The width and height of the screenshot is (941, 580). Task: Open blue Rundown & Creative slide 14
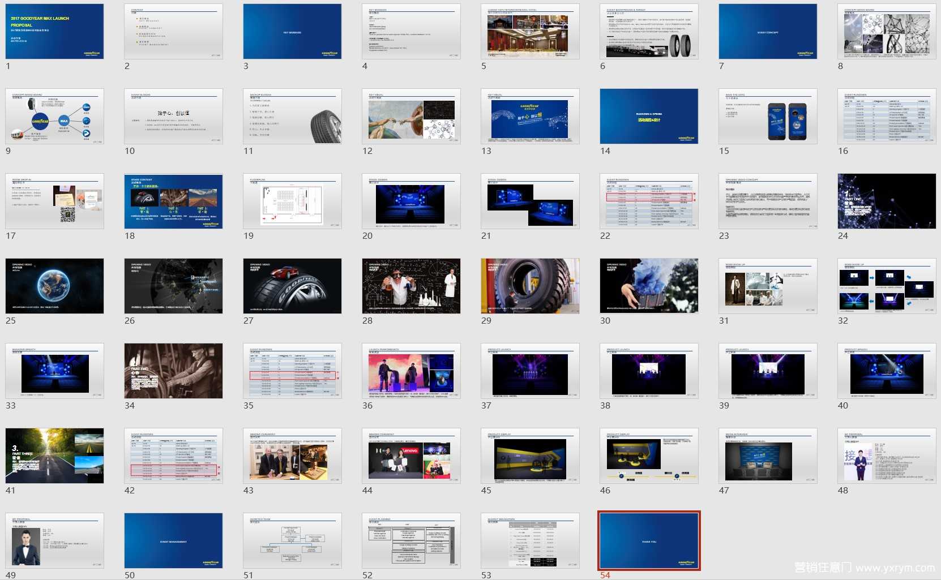click(649, 116)
